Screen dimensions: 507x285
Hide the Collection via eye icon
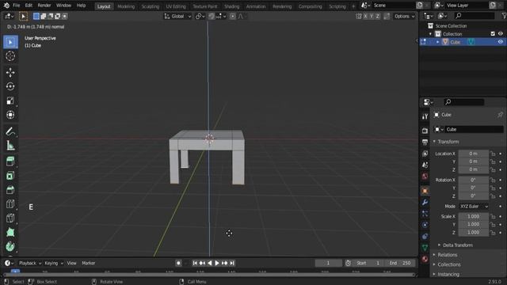point(500,33)
